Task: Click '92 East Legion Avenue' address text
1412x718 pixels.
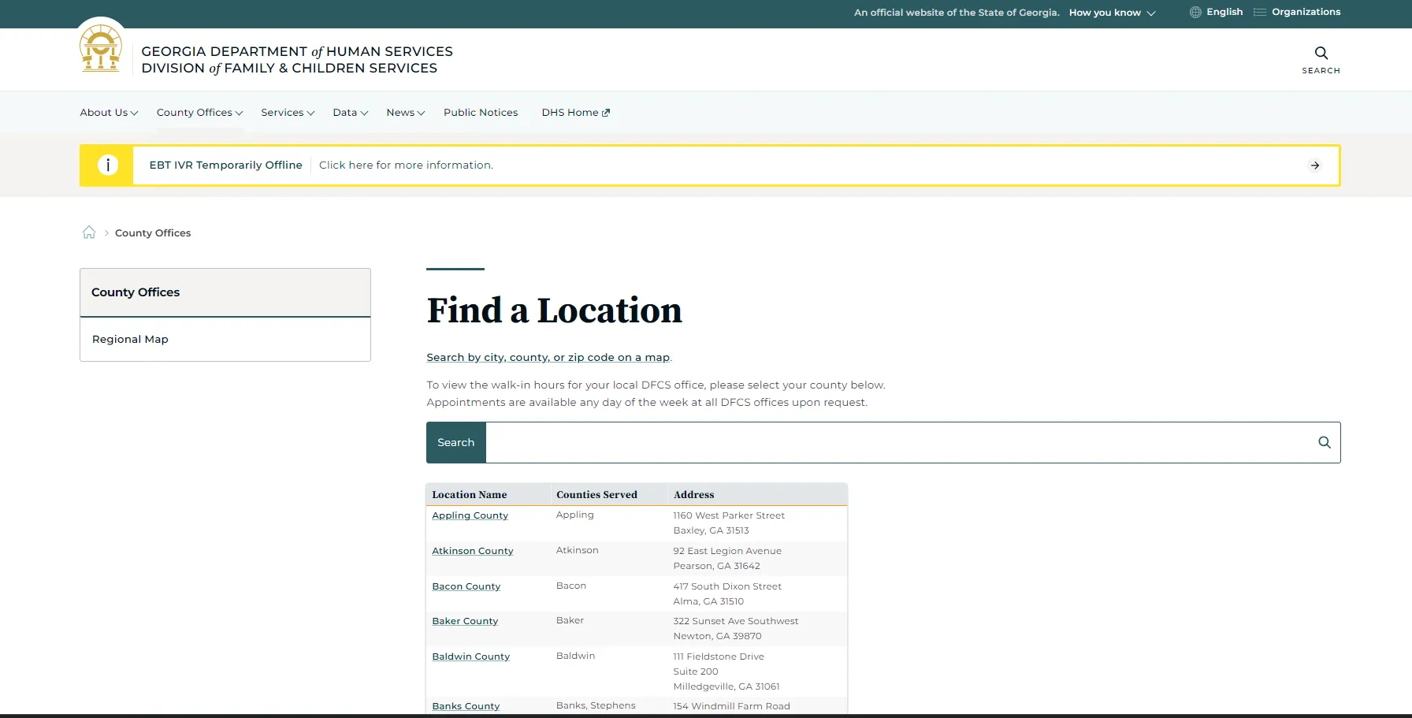Action: (x=727, y=551)
